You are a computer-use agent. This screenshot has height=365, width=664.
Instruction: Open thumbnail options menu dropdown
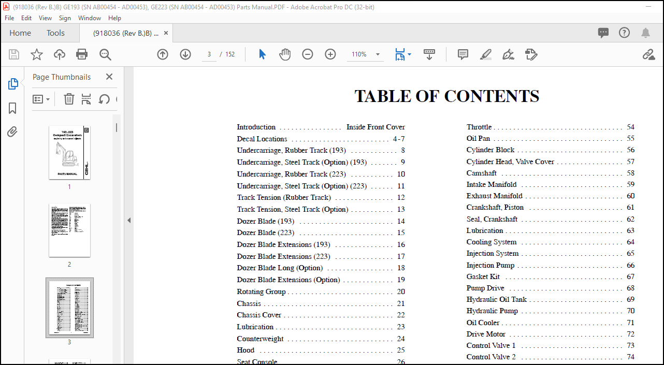(41, 99)
